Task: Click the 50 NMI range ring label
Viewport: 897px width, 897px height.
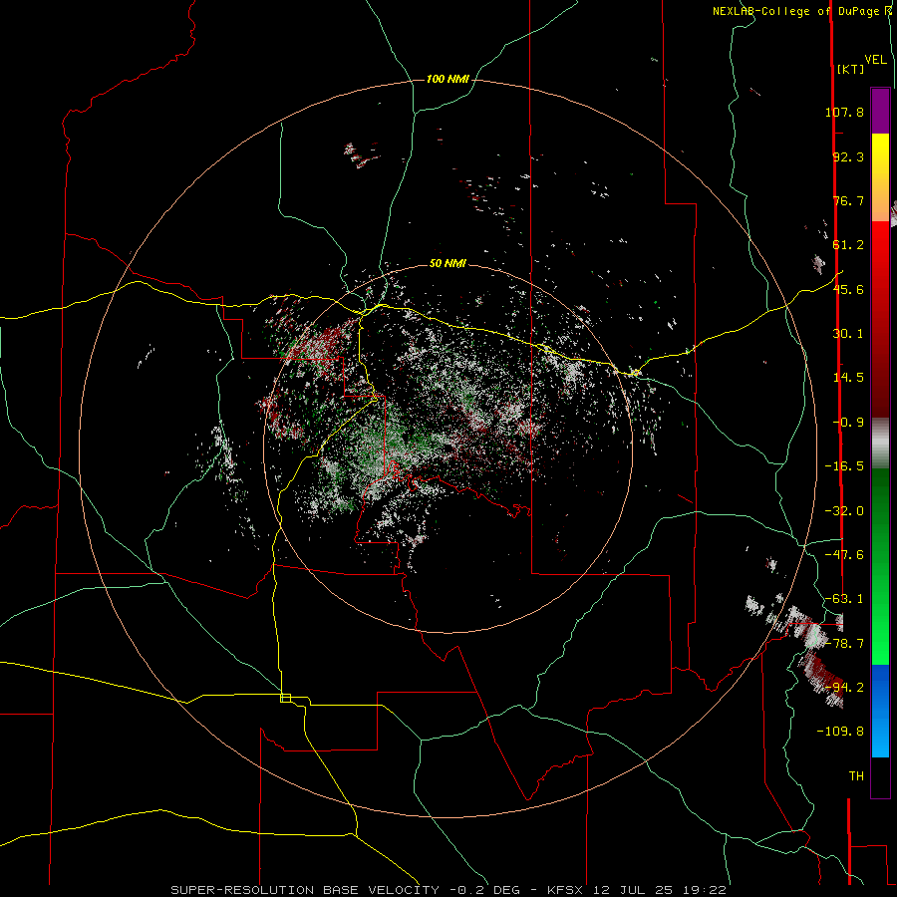Action: tap(448, 264)
